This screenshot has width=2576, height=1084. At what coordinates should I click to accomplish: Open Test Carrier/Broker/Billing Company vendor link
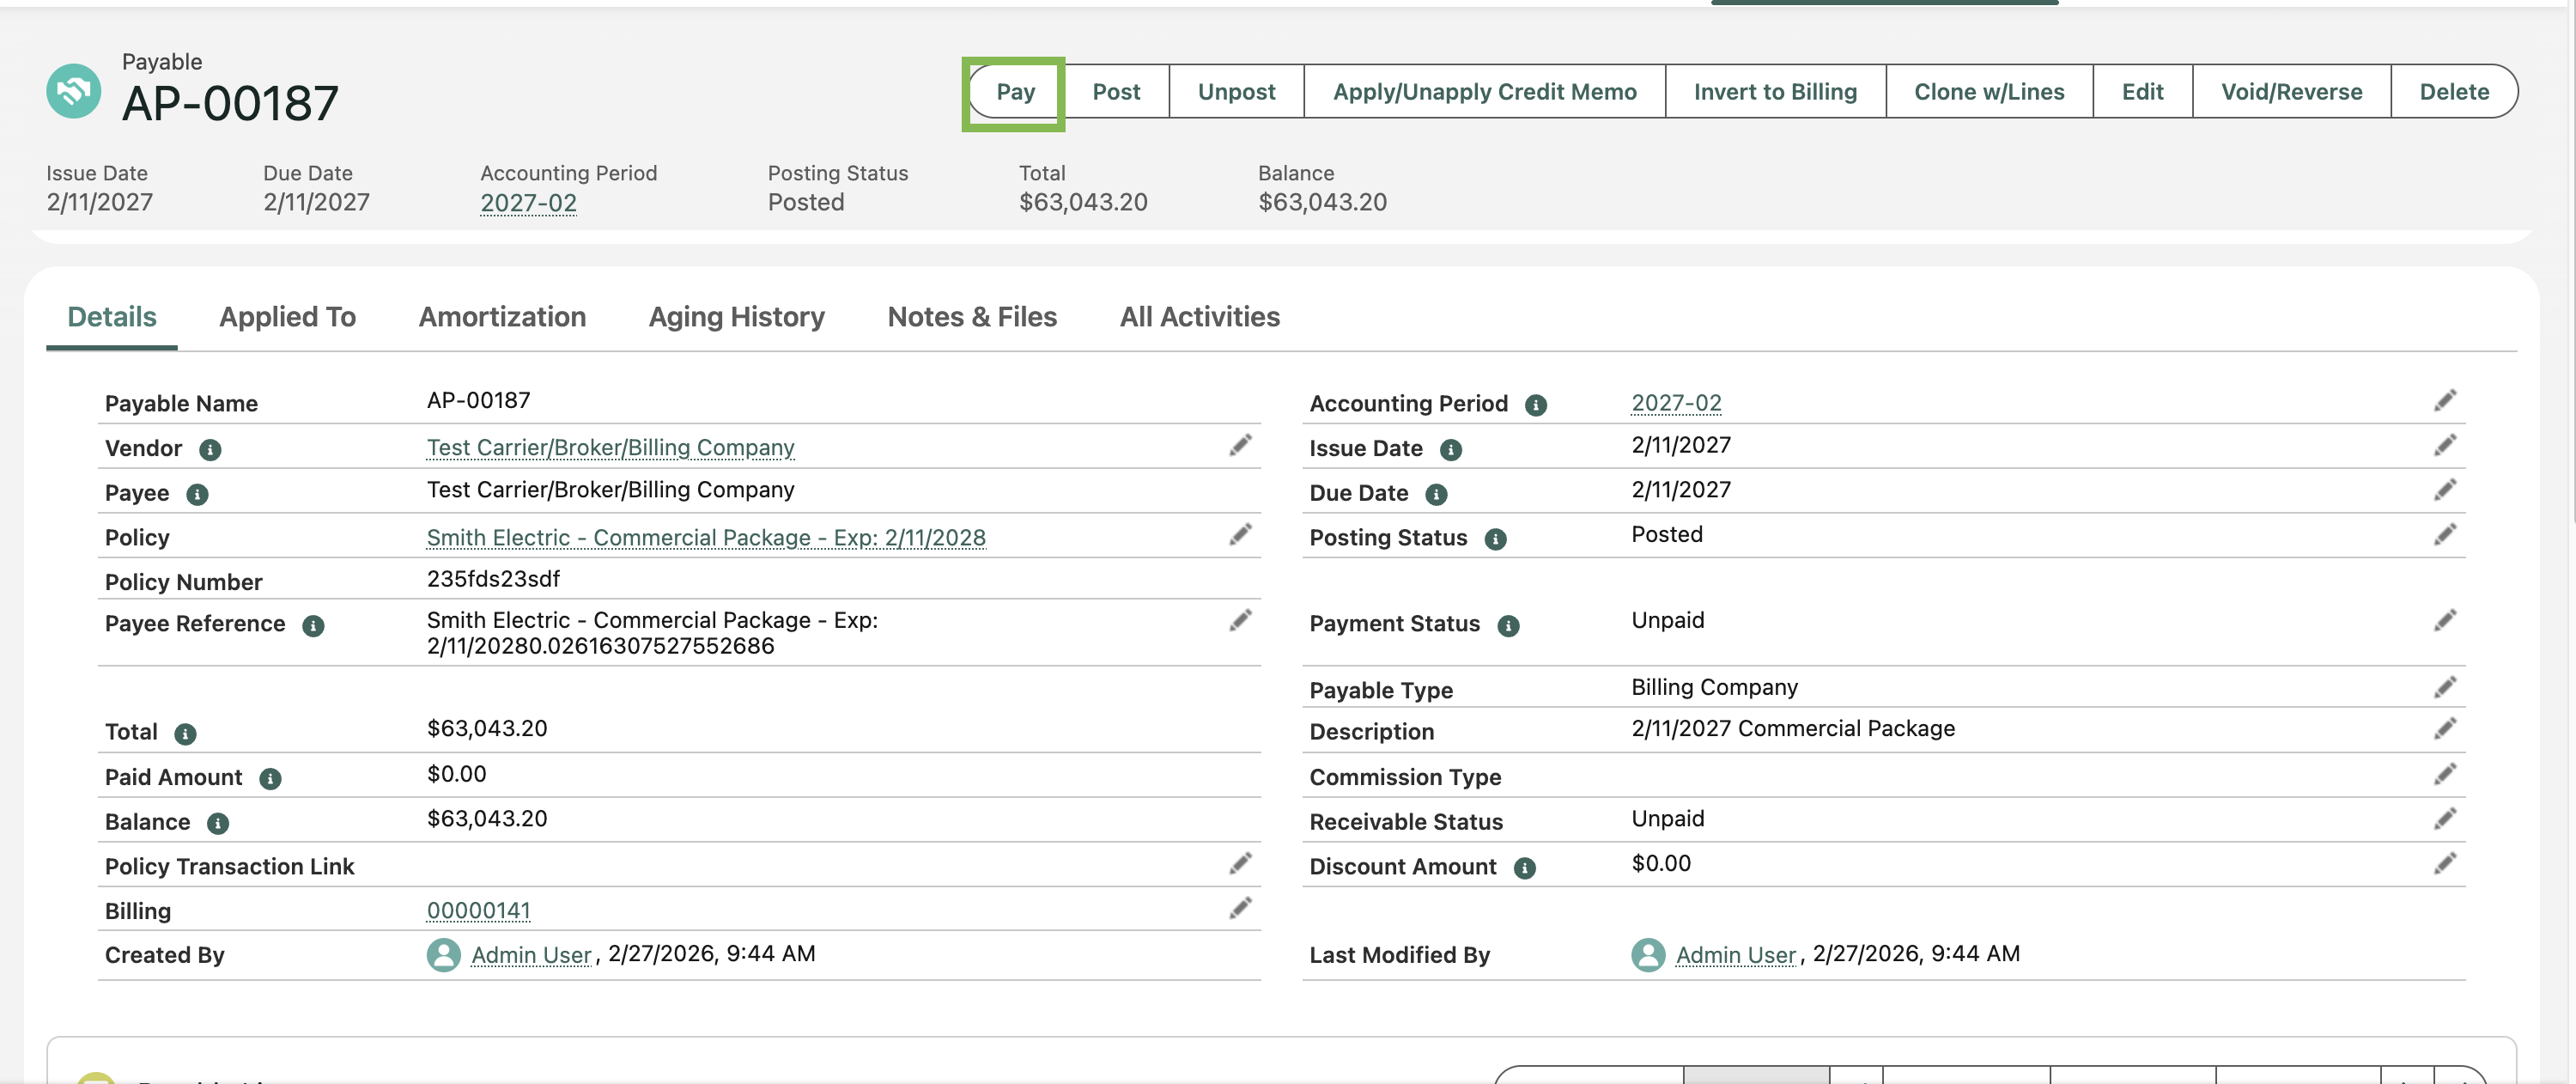610,448
